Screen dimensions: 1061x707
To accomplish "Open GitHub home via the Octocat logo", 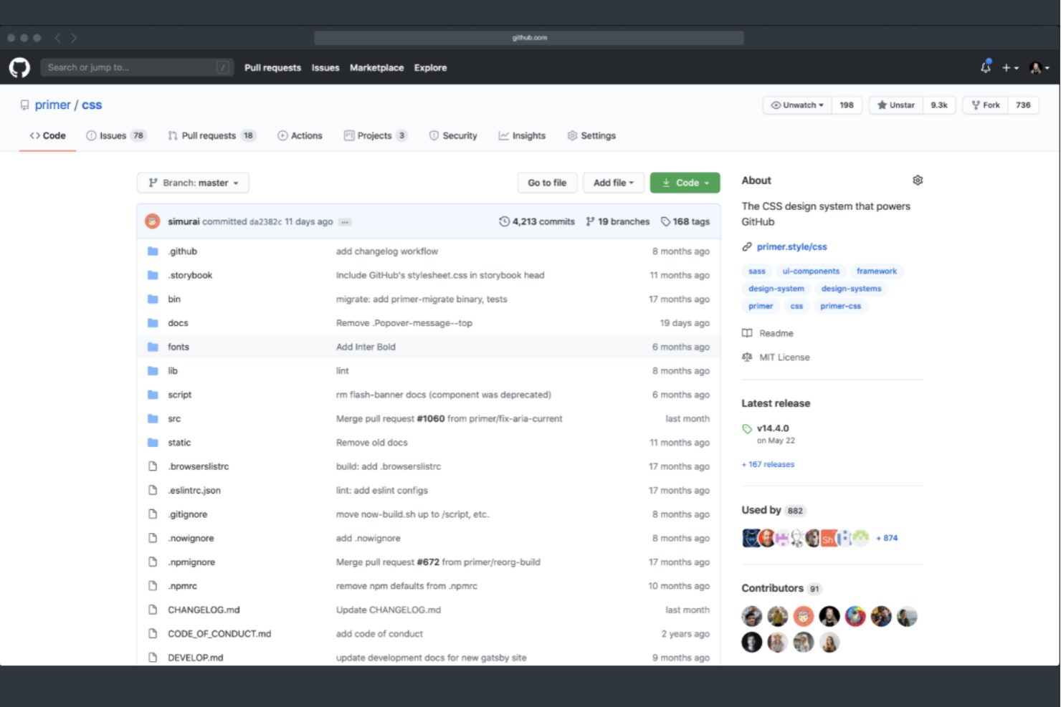I will (x=19, y=67).
